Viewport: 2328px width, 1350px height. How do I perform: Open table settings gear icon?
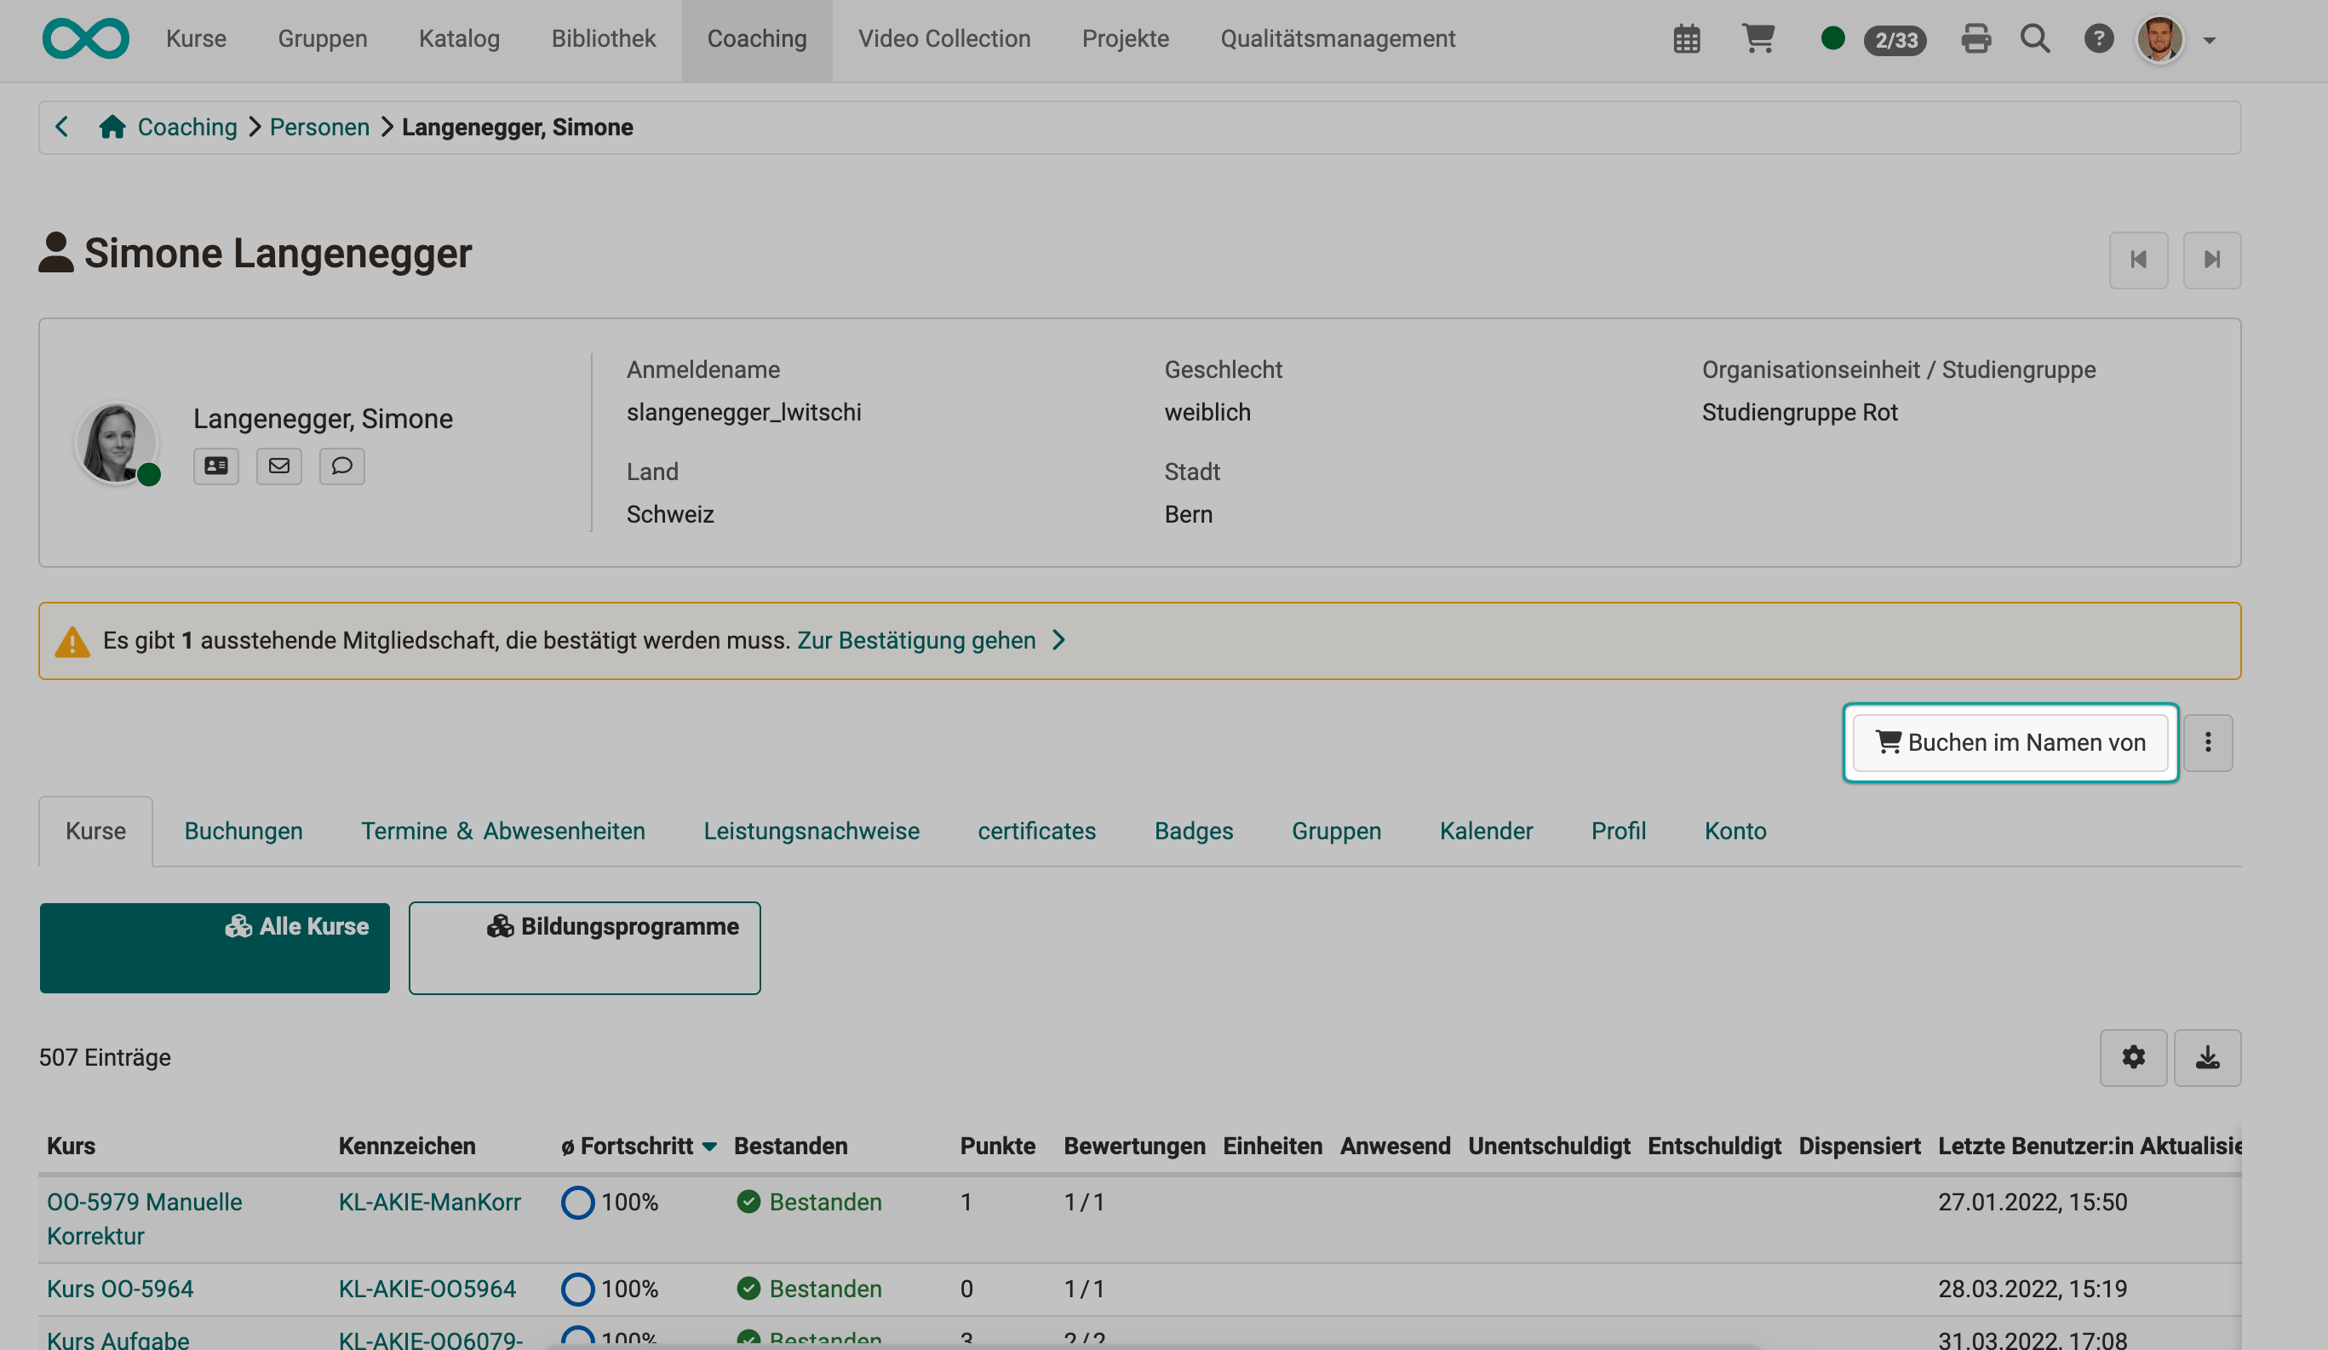tap(2133, 1057)
